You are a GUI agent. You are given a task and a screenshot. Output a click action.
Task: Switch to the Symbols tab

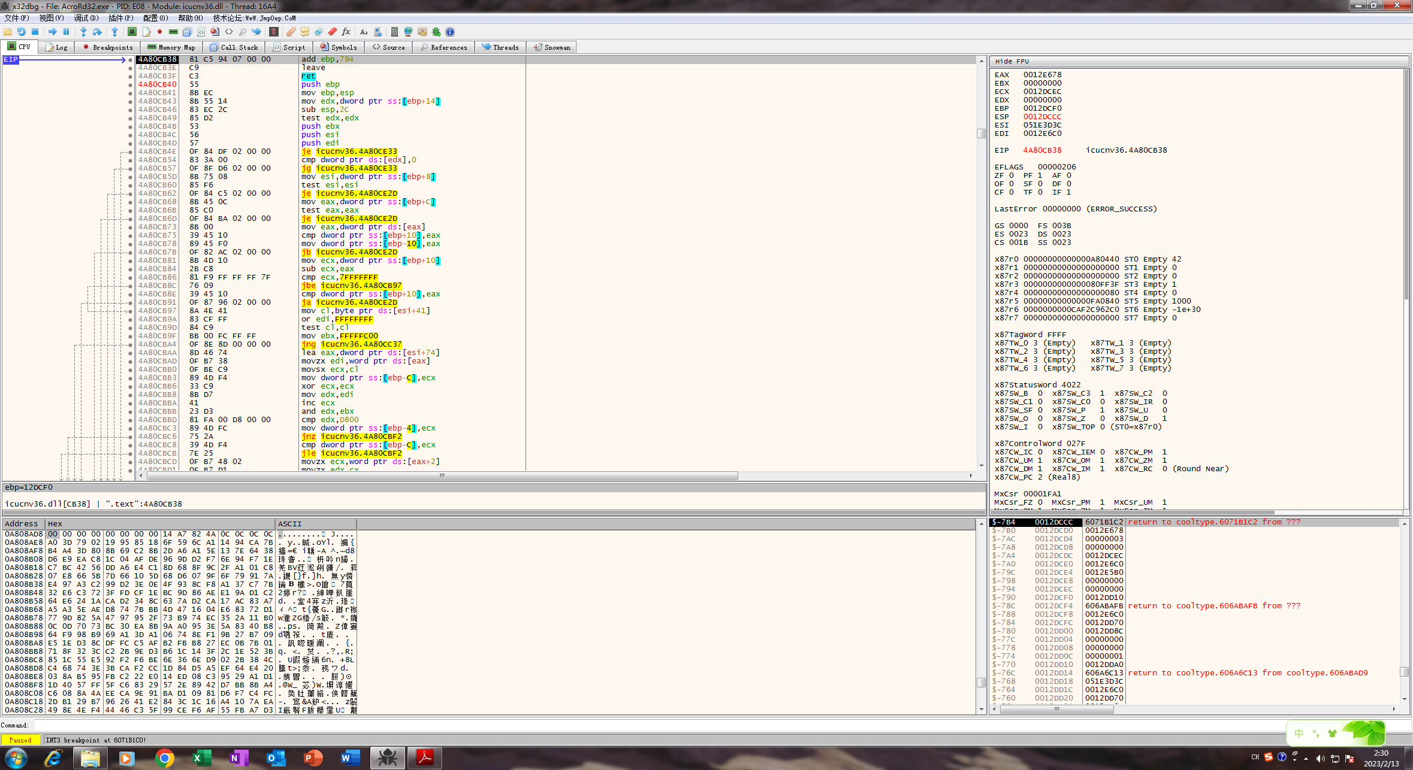(339, 47)
